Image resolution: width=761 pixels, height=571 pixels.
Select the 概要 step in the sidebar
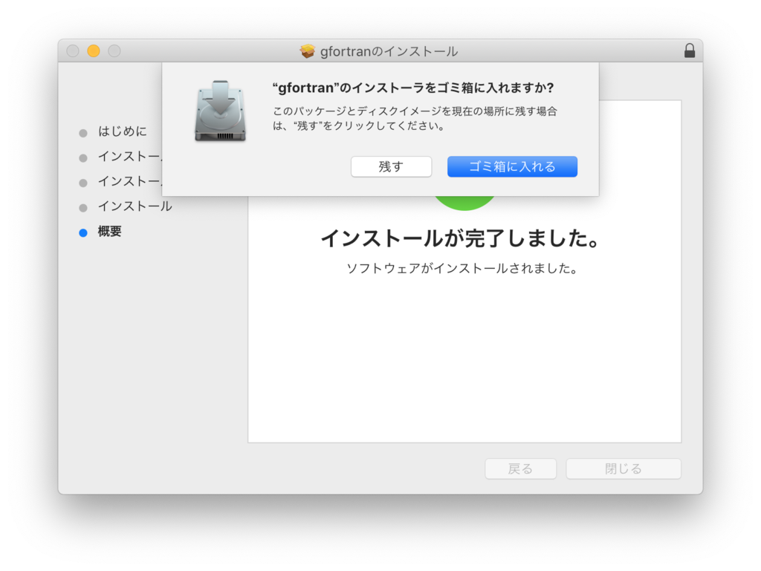coord(110,232)
